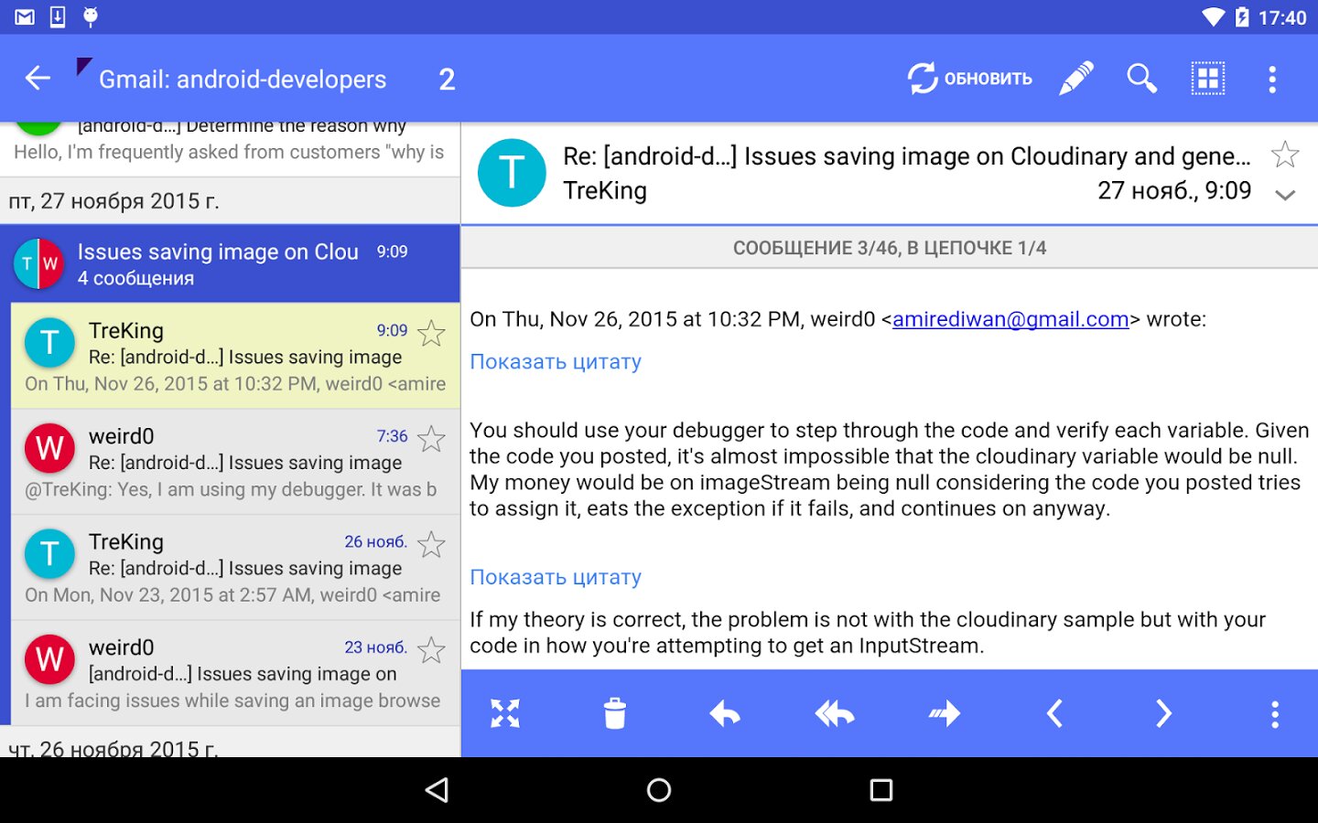Viewport: 1318px width, 823px height.
Task: Reply with the single-arrow reply icon
Action: 725,713
